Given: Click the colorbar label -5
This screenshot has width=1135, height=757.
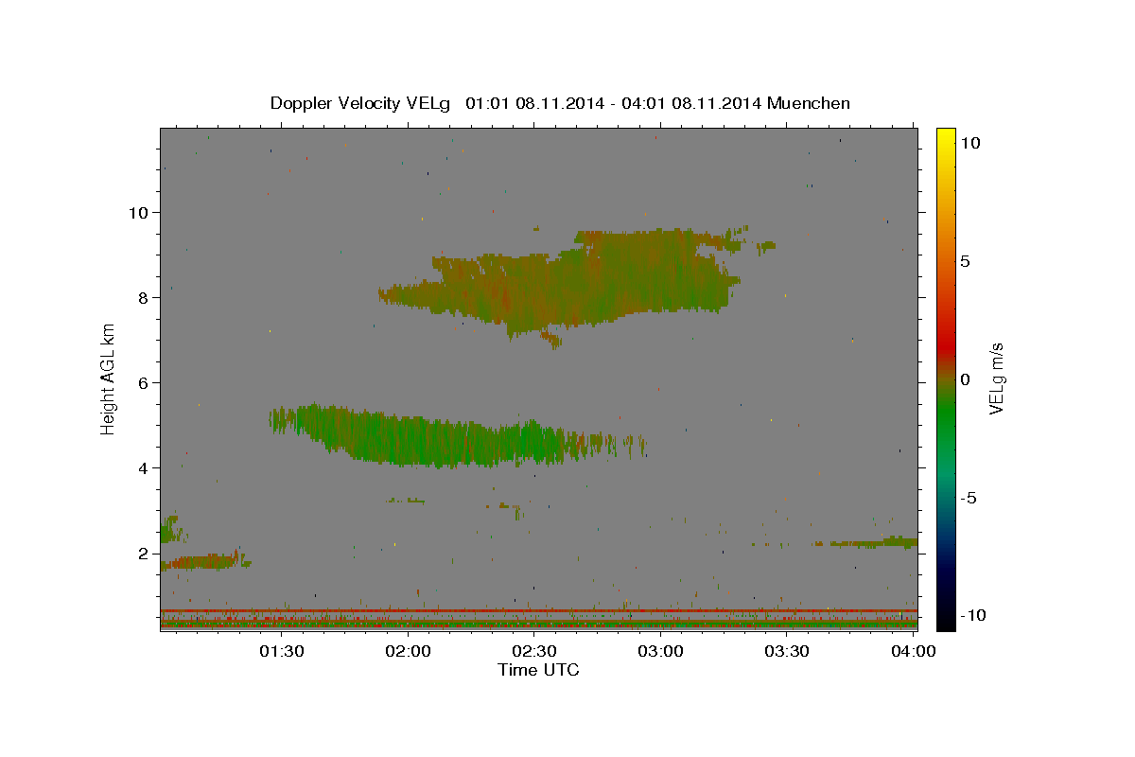Looking at the screenshot, I should pos(969,498).
